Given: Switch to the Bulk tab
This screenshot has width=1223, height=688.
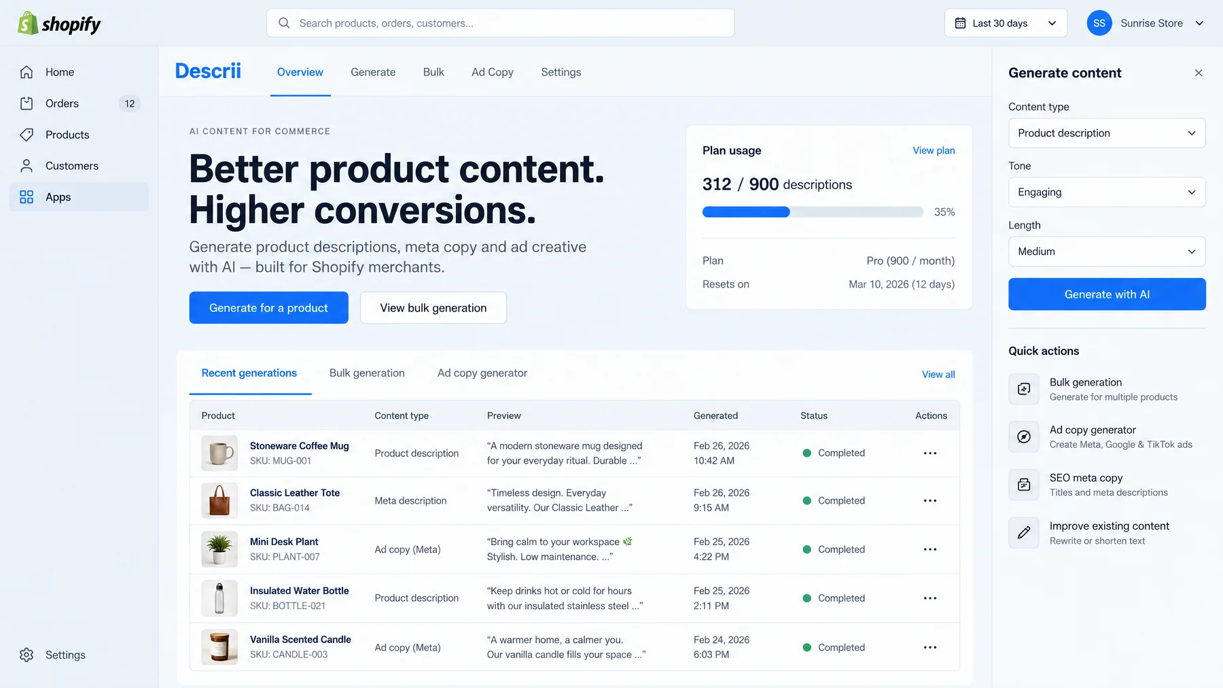Looking at the screenshot, I should tap(433, 72).
